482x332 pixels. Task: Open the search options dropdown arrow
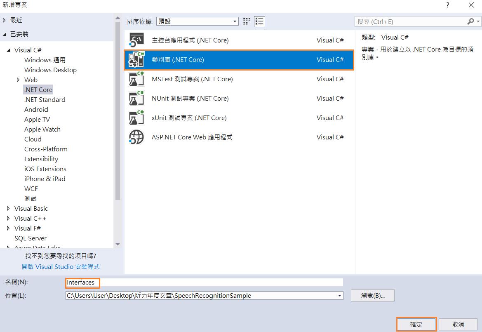coord(478,21)
